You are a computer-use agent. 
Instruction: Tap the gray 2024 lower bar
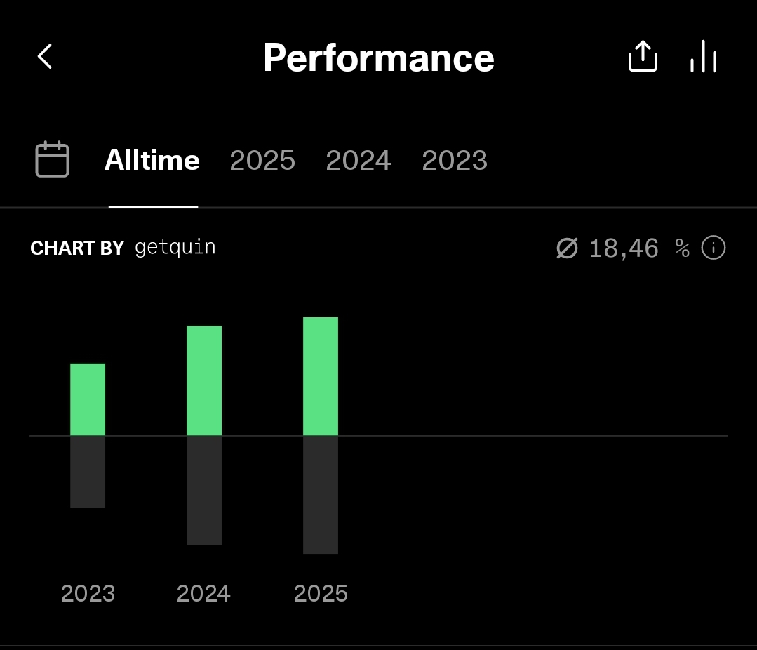pyautogui.click(x=204, y=491)
